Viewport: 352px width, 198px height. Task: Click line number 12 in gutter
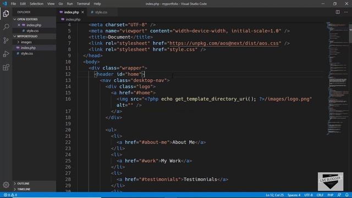coord(68,74)
